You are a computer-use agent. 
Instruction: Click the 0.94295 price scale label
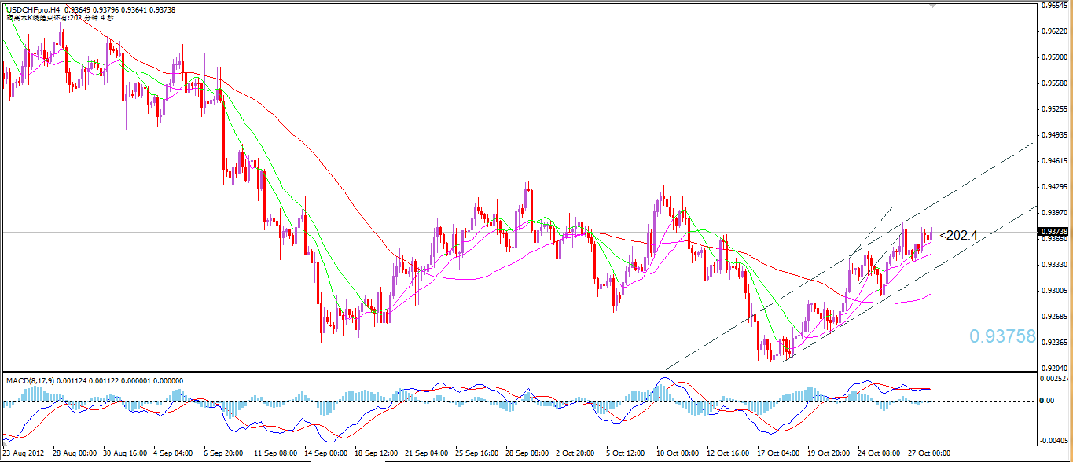pos(1053,187)
